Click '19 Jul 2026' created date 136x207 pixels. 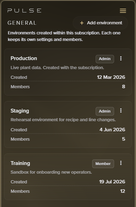pyautogui.click(x=112, y=182)
